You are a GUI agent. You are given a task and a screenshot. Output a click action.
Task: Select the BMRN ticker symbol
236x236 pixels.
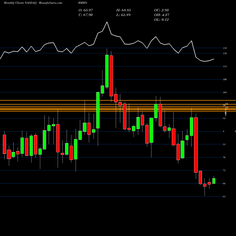tap(83, 3)
